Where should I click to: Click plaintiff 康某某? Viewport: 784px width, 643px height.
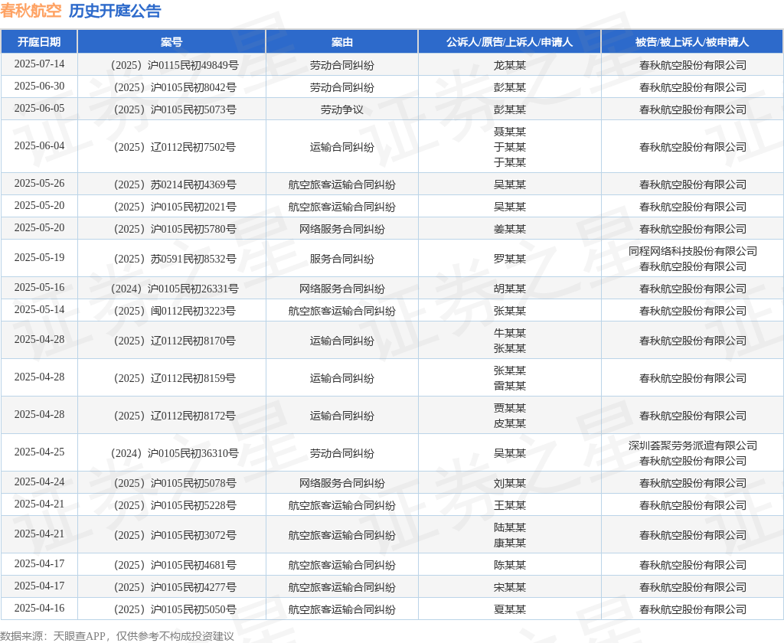(x=509, y=543)
